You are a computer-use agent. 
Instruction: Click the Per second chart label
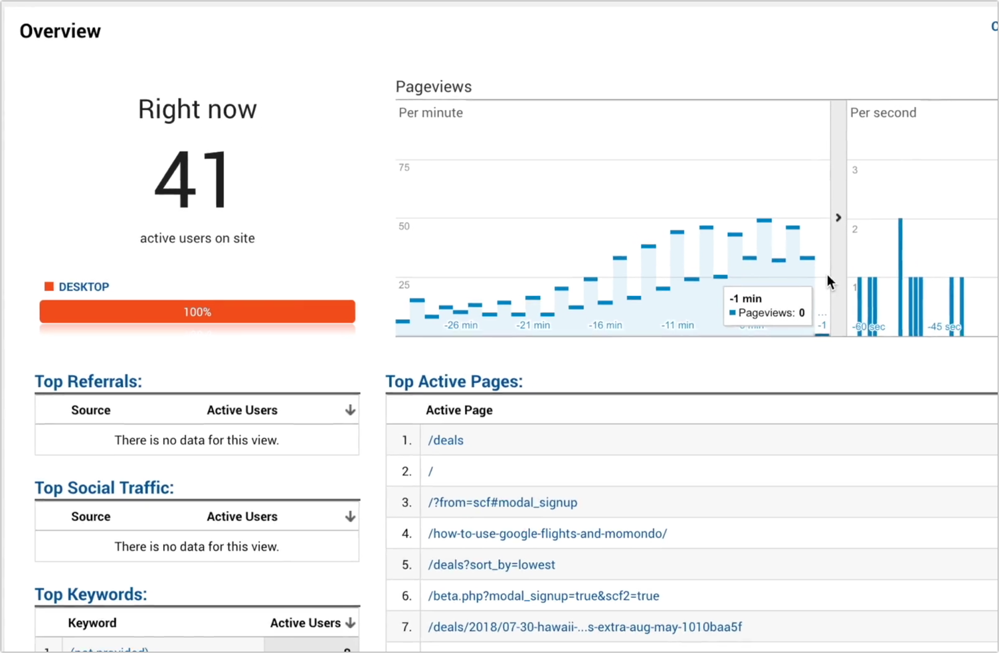coord(883,113)
